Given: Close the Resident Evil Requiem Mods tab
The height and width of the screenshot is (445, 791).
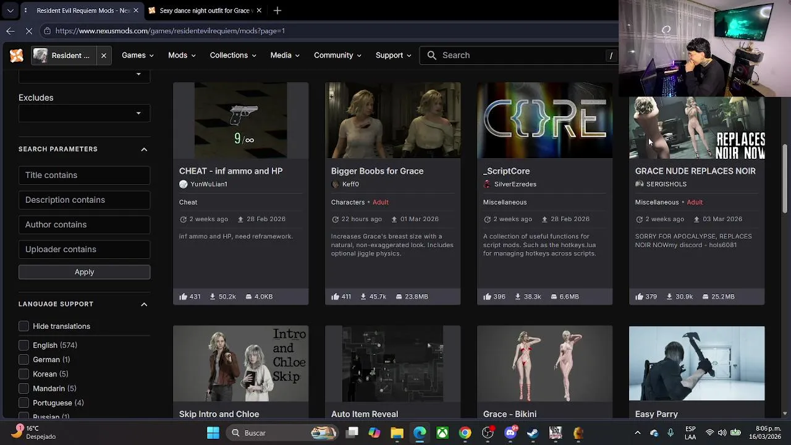Looking at the screenshot, I should 136,11.
